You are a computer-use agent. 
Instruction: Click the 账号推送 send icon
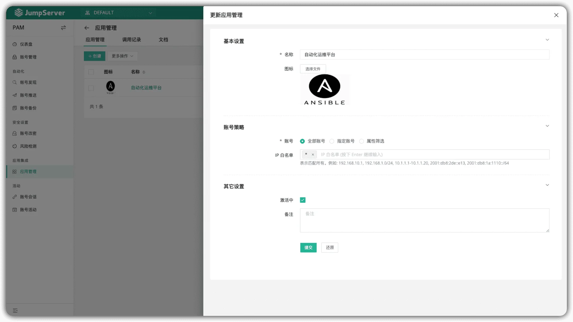(15, 95)
